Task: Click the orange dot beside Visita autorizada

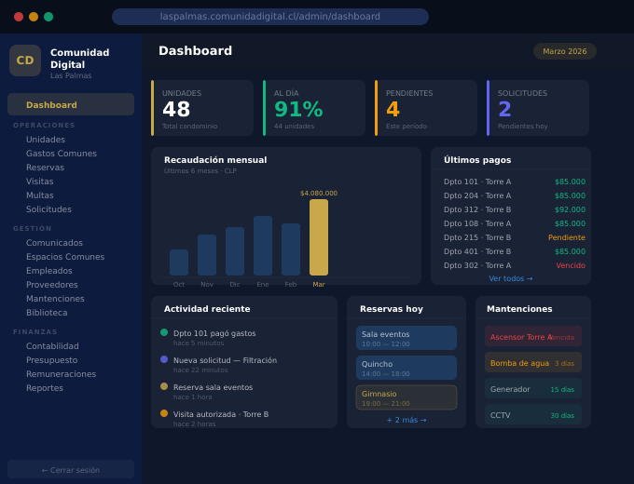Action: [164, 413]
